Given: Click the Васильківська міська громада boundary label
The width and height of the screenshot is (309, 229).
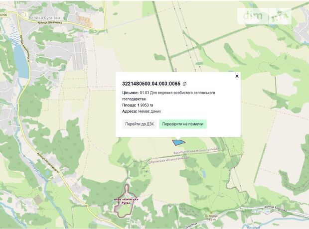Looking at the screenshot, I should (196, 151).
